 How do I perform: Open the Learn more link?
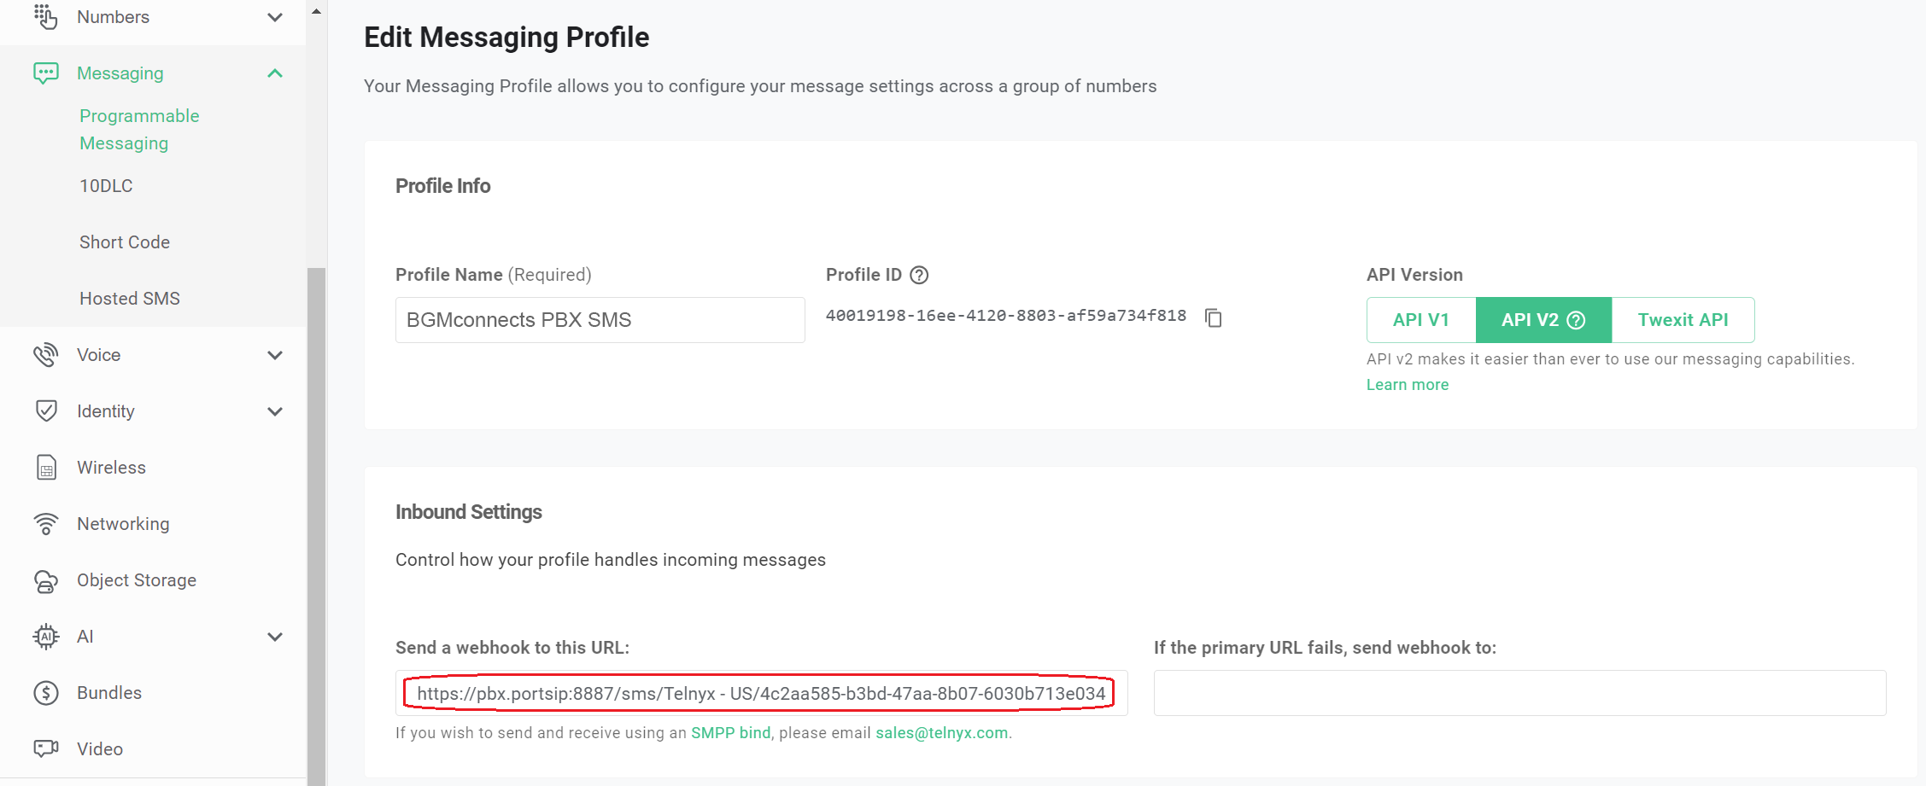point(1407,385)
